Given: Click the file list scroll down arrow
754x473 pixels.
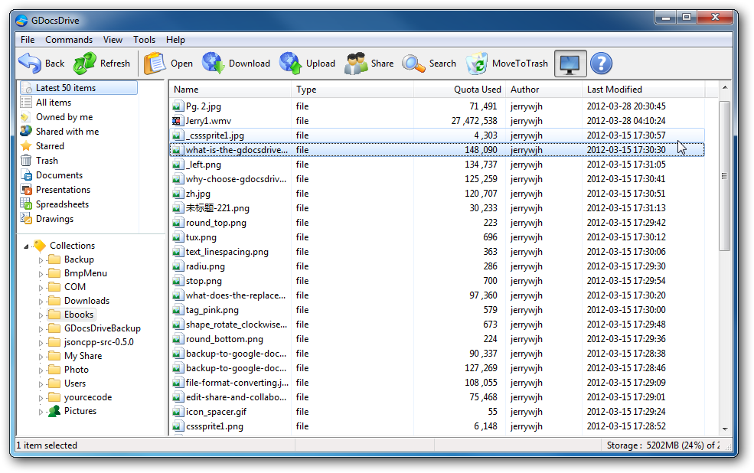Looking at the screenshot, I should pyautogui.click(x=725, y=429).
